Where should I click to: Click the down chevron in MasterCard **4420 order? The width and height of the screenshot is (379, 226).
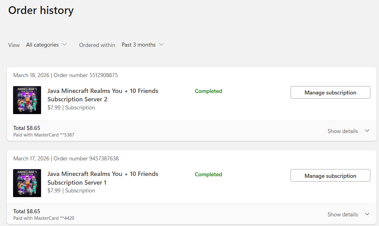[367, 214]
